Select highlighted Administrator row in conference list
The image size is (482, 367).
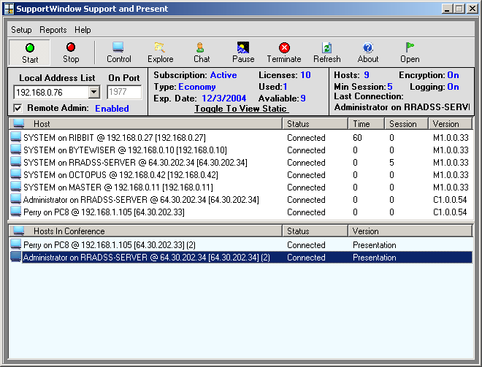241,257
